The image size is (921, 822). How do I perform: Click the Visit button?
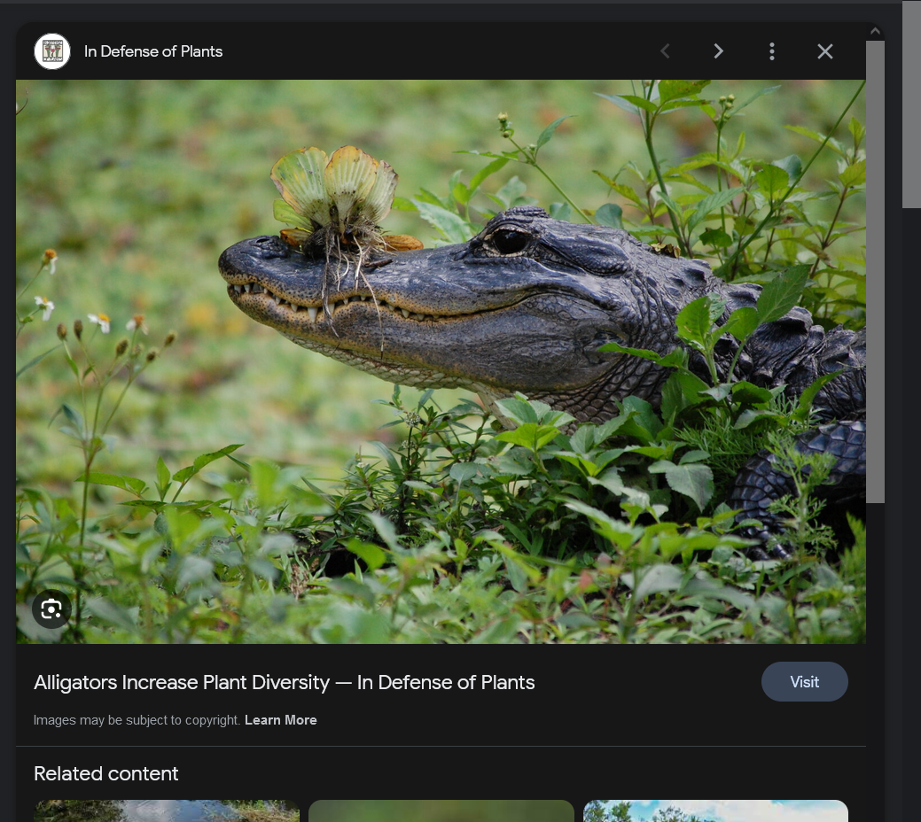coord(804,682)
